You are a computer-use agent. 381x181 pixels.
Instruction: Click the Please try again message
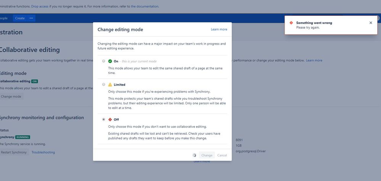pyautogui.click(x=308, y=27)
